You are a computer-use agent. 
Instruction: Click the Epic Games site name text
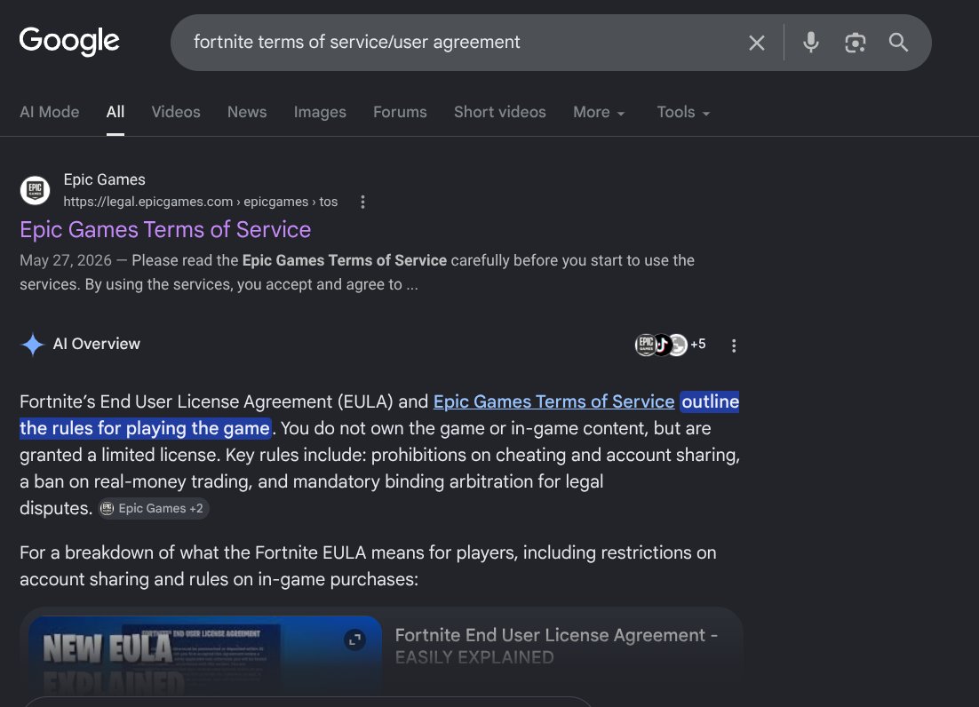pyautogui.click(x=104, y=179)
